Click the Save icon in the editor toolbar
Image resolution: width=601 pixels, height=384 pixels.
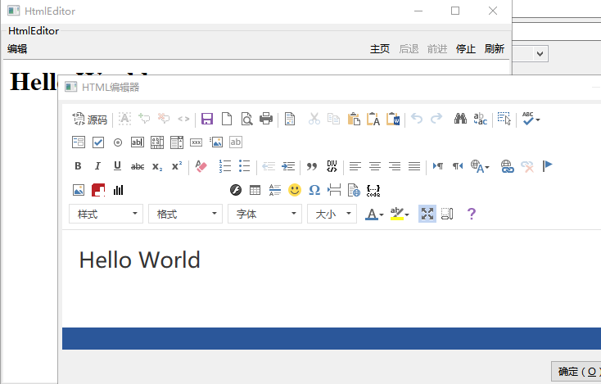pos(207,119)
